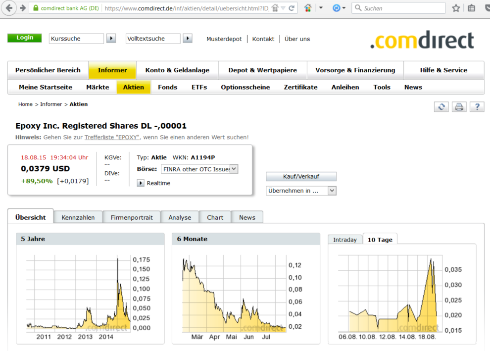Open the Hilfe & Service menu
Viewport: 490px width, 351px height.
pyautogui.click(x=444, y=70)
